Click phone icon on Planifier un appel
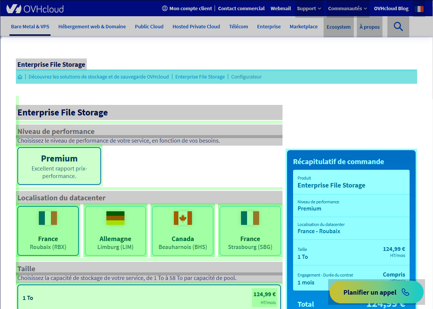 tap(405, 292)
